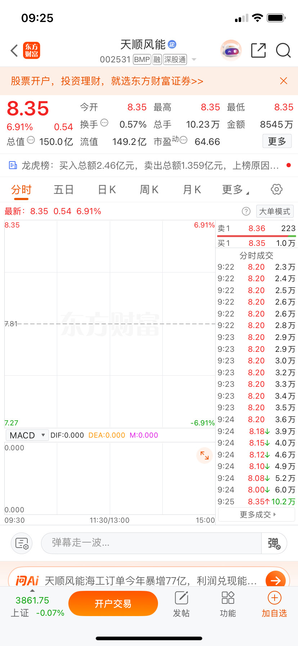Viewport: 298px width, 646px height.
Task: Tap the 股票开户 promo banner link
Action: pos(107,81)
